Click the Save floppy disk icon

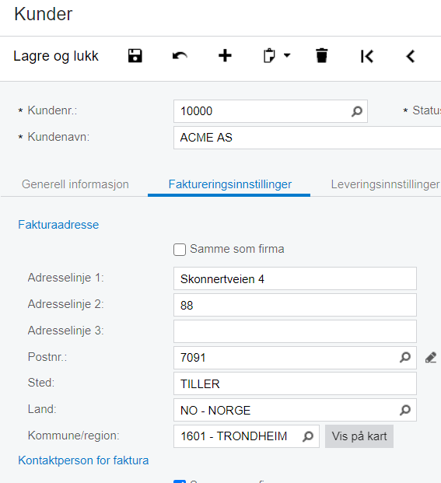pyautogui.click(x=135, y=56)
